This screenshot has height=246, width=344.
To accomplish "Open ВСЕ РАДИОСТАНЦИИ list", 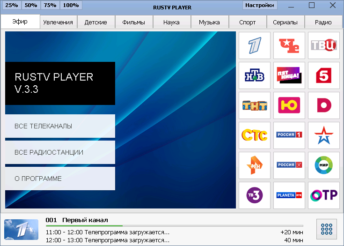I will [x=60, y=152].
